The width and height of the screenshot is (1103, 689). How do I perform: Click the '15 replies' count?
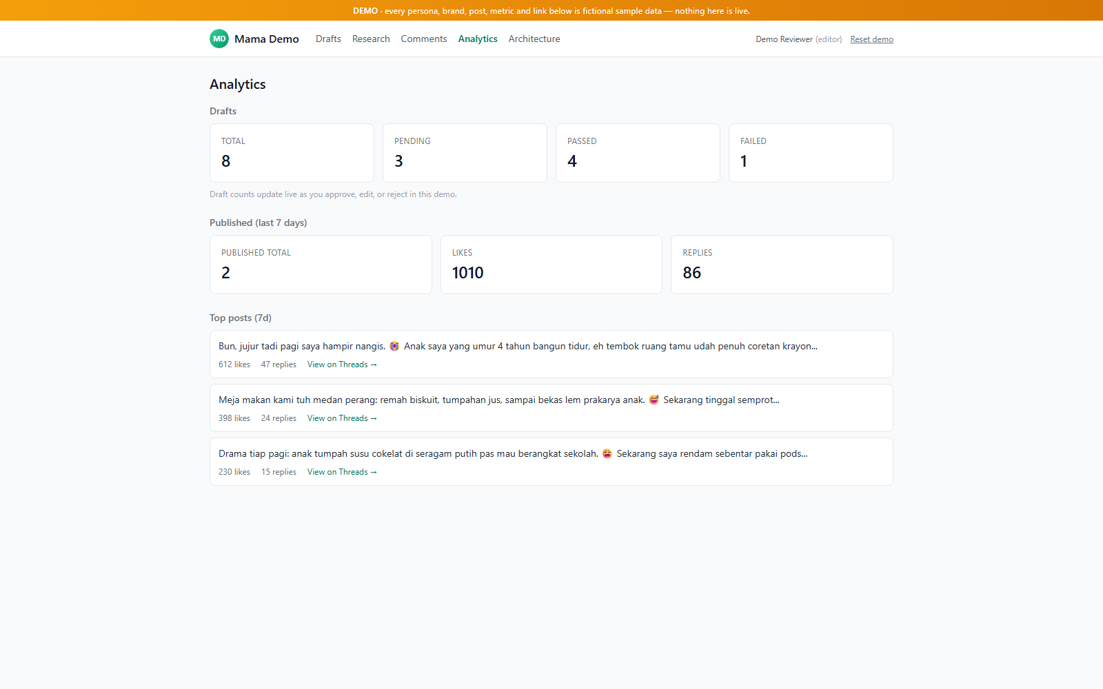coord(279,472)
